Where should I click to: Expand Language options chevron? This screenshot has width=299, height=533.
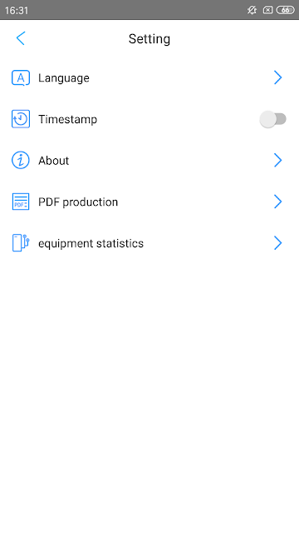(x=278, y=77)
